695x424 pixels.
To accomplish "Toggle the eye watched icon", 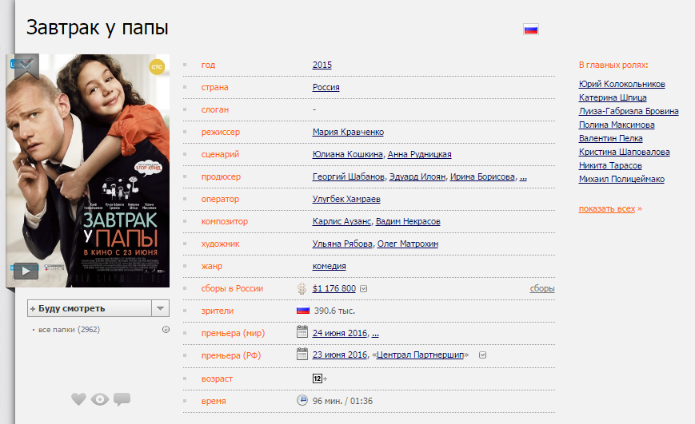I will 100,399.
